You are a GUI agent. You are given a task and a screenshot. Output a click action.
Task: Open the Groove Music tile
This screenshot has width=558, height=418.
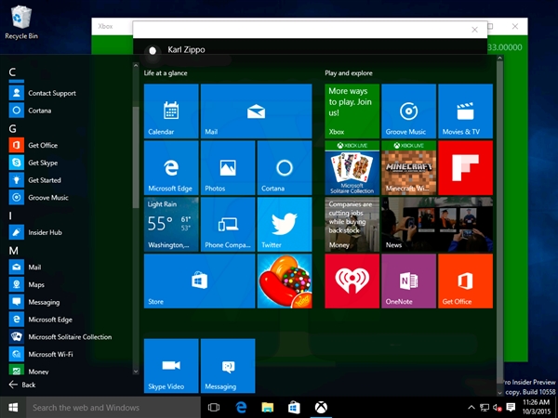click(x=408, y=111)
